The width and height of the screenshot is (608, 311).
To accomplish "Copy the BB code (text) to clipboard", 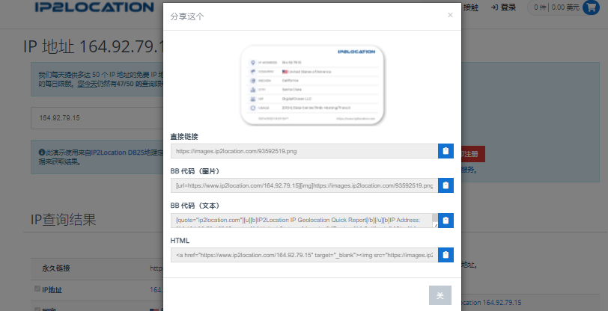I will [x=446, y=221].
